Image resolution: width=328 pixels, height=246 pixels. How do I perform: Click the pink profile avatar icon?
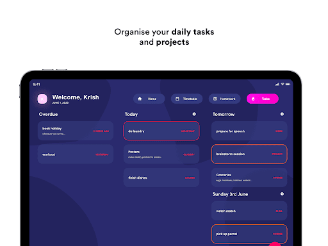pos(42,99)
